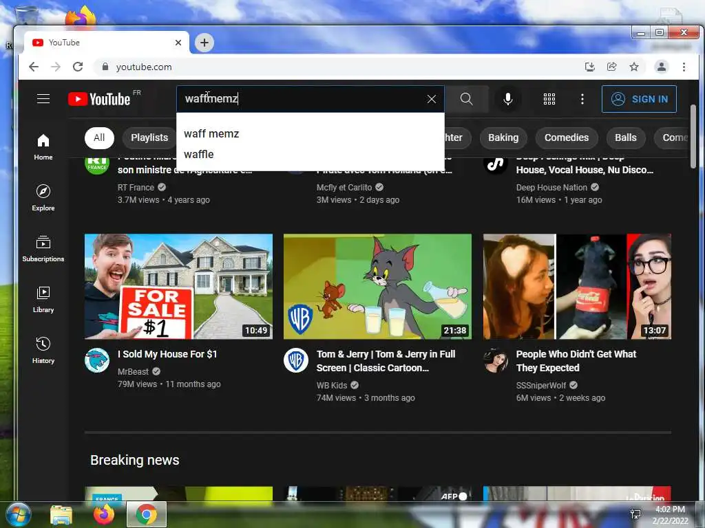This screenshot has width=705, height=528.
Task: Go to RT France channel name
Action: (136, 188)
